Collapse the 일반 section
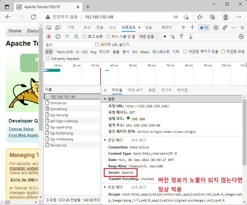 (x=105, y=99)
